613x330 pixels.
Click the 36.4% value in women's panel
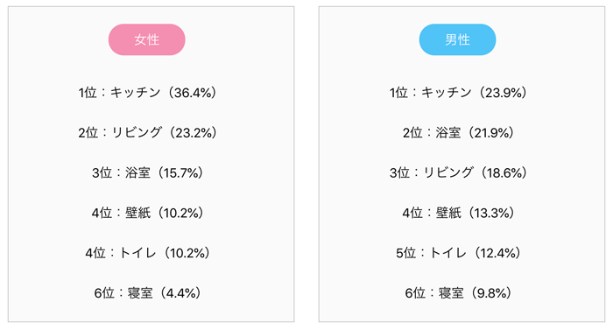(x=192, y=93)
